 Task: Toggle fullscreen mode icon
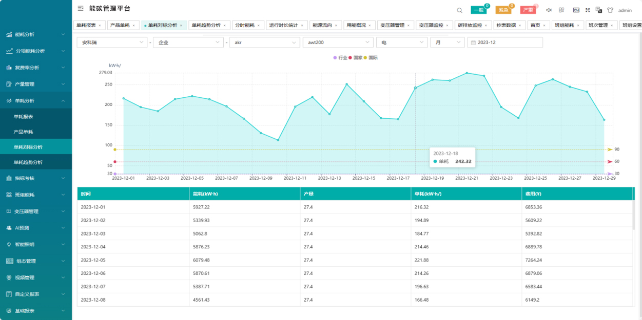pyautogui.click(x=588, y=10)
